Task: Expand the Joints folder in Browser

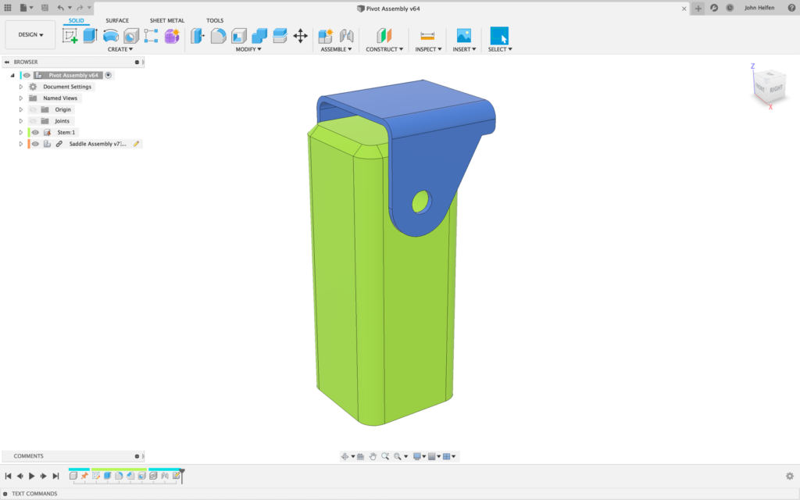Action: 20,121
